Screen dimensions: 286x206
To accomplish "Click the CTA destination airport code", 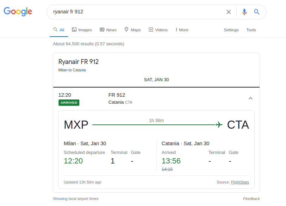I will click(238, 125).
